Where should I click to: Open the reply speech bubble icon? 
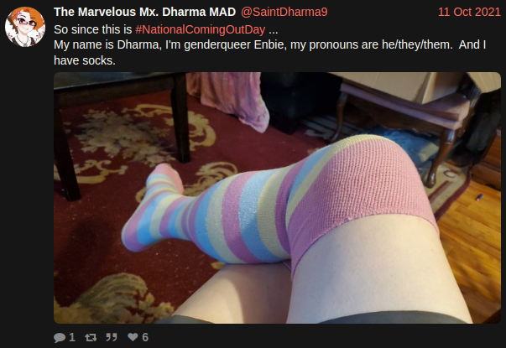coord(60,337)
